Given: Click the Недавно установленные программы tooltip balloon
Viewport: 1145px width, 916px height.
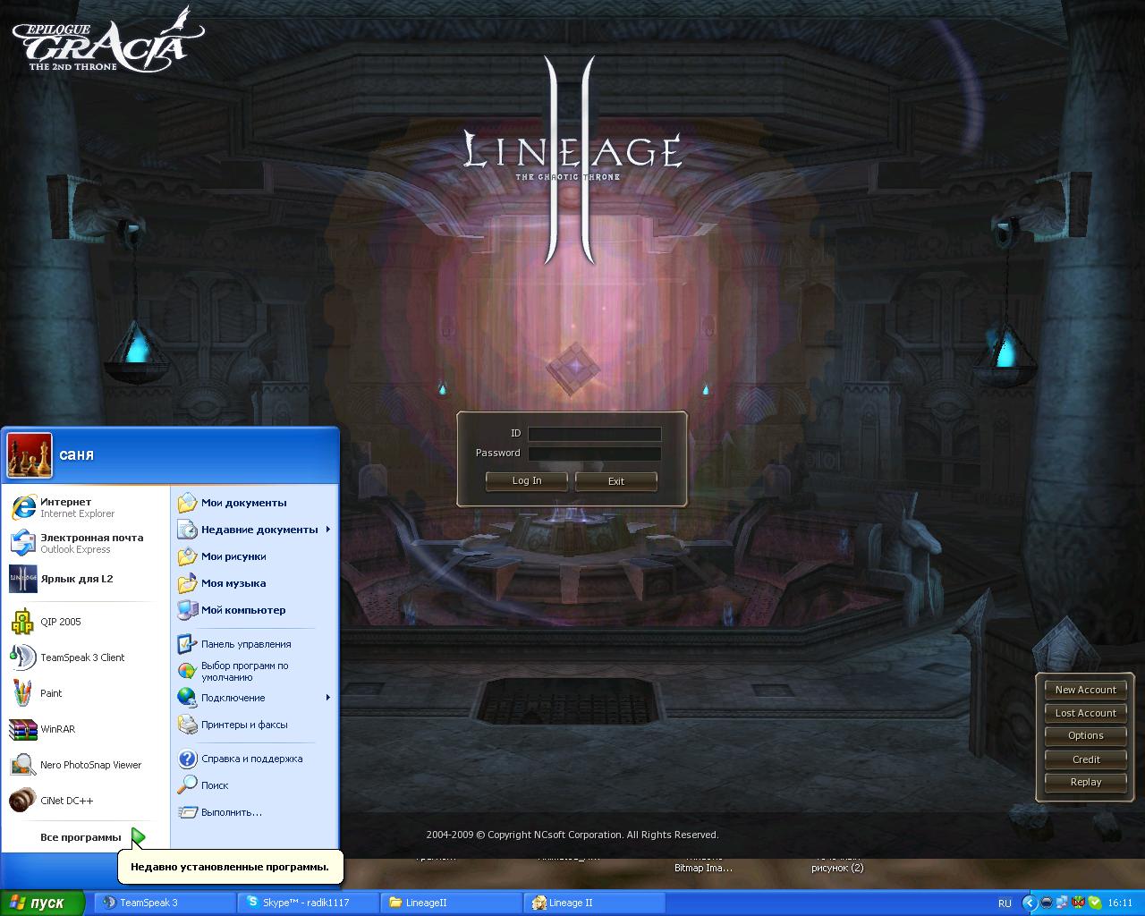Looking at the screenshot, I should click(230, 867).
